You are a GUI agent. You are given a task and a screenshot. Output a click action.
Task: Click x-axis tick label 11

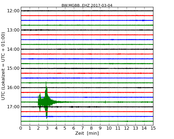[118, 128]
